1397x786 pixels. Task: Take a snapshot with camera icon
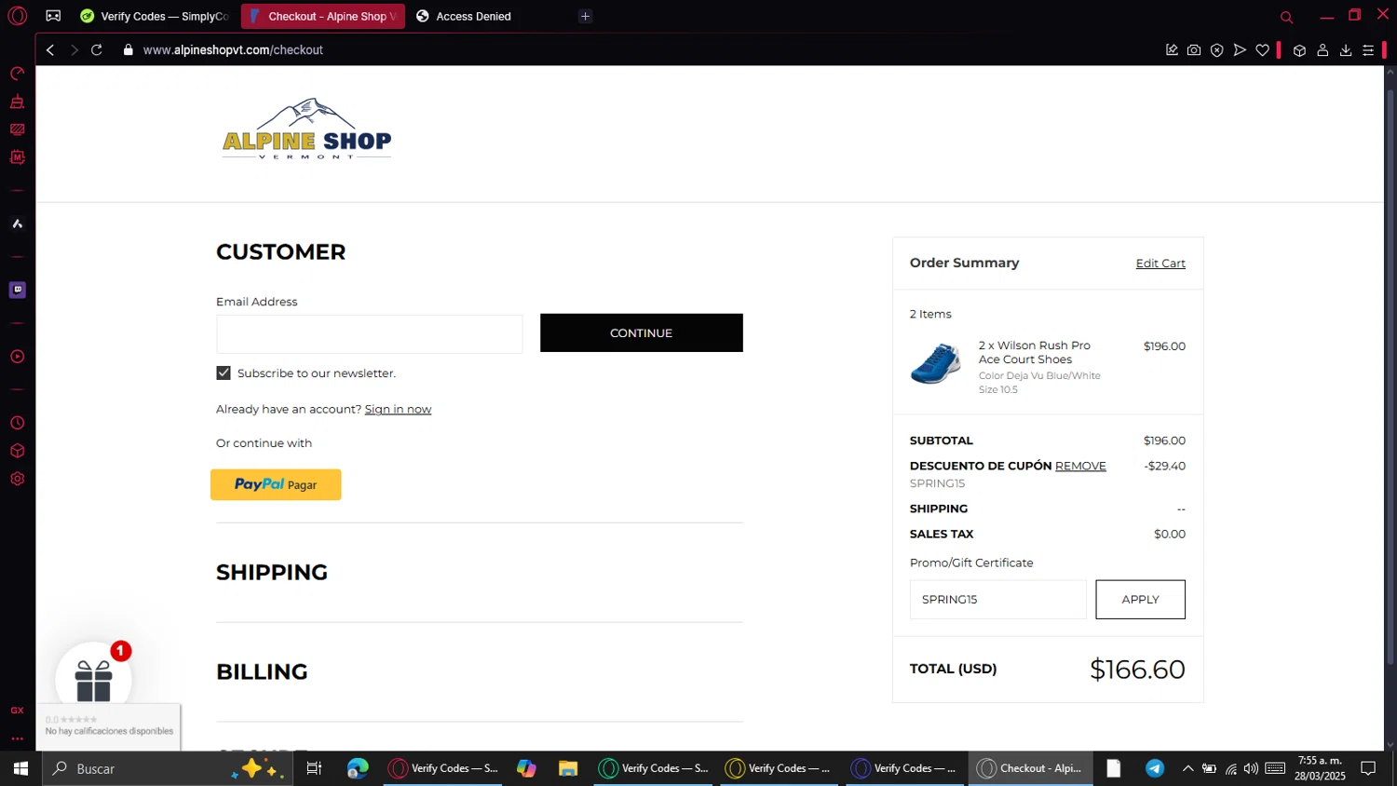(x=1194, y=50)
